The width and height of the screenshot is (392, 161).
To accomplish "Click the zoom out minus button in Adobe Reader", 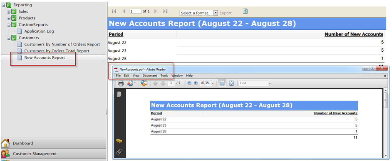I will point(189,83).
